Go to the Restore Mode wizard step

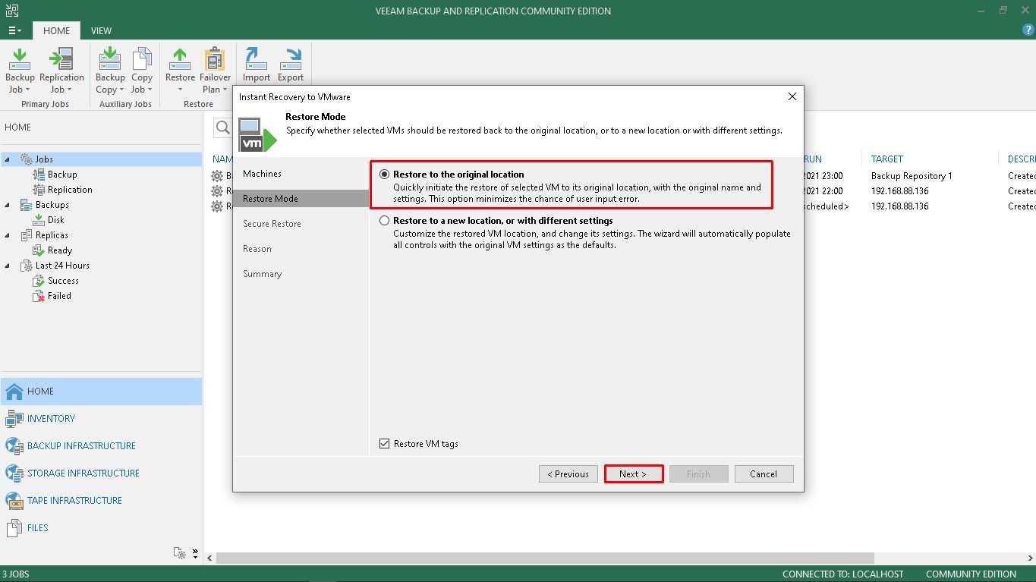[301, 199]
